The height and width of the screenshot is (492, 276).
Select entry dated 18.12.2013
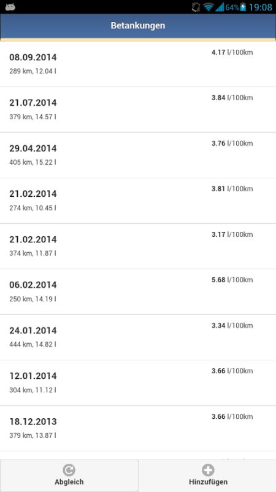(138, 428)
